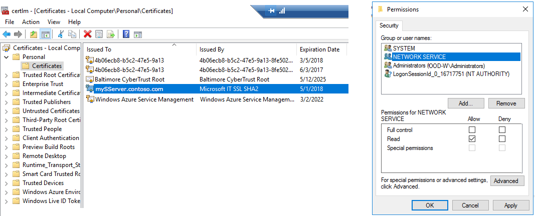
Task: Click the red X Delete icon
Action: pyautogui.click(x=88, y=34)
